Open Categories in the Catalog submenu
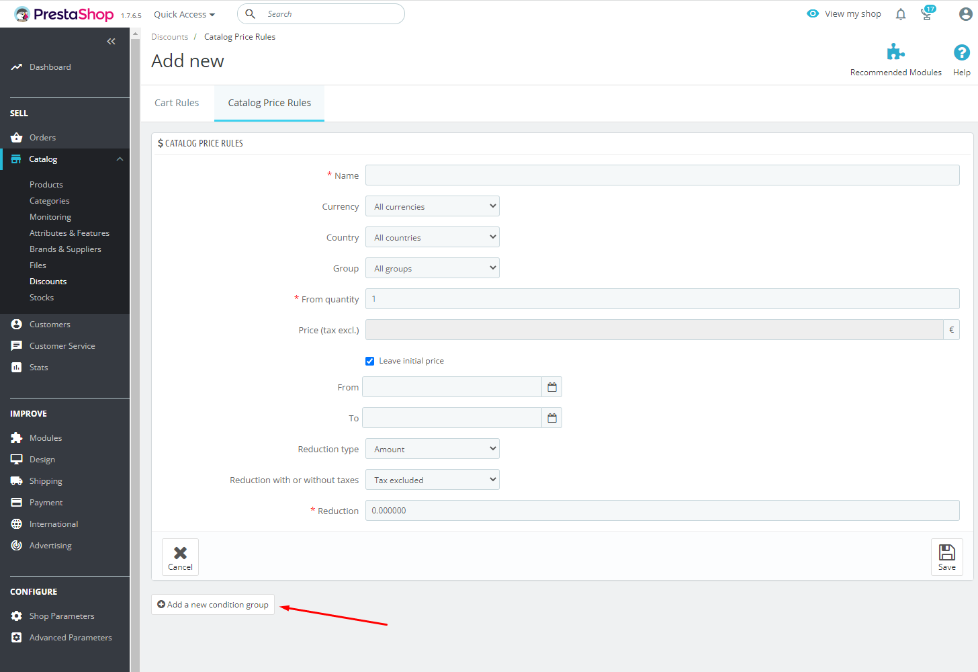This screenshot has width=978, height=672. [x=50, y=201]
